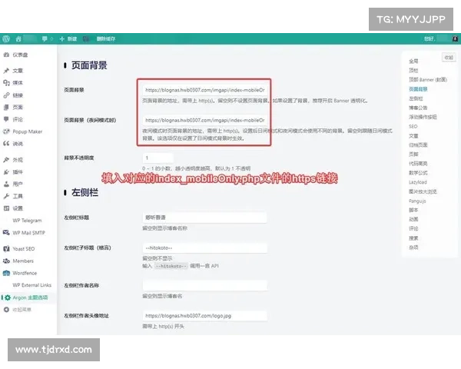Open 链接 links chain icon

[6, 95]
